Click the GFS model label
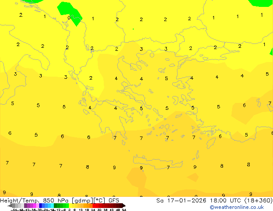Image resolution: width=273 pixels, height=211 pixels. [x=114, y=201]
